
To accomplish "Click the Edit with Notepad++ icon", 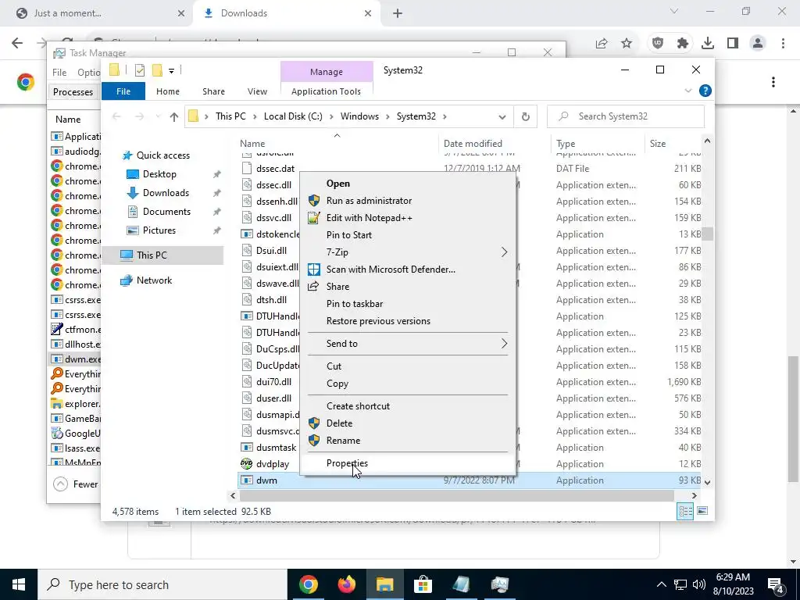I will coord(314,218).
